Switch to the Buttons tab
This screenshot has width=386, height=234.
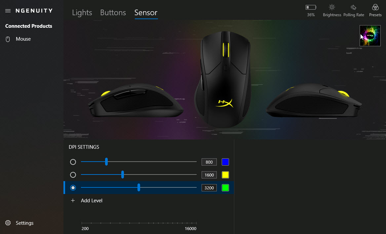click(113, 13)
